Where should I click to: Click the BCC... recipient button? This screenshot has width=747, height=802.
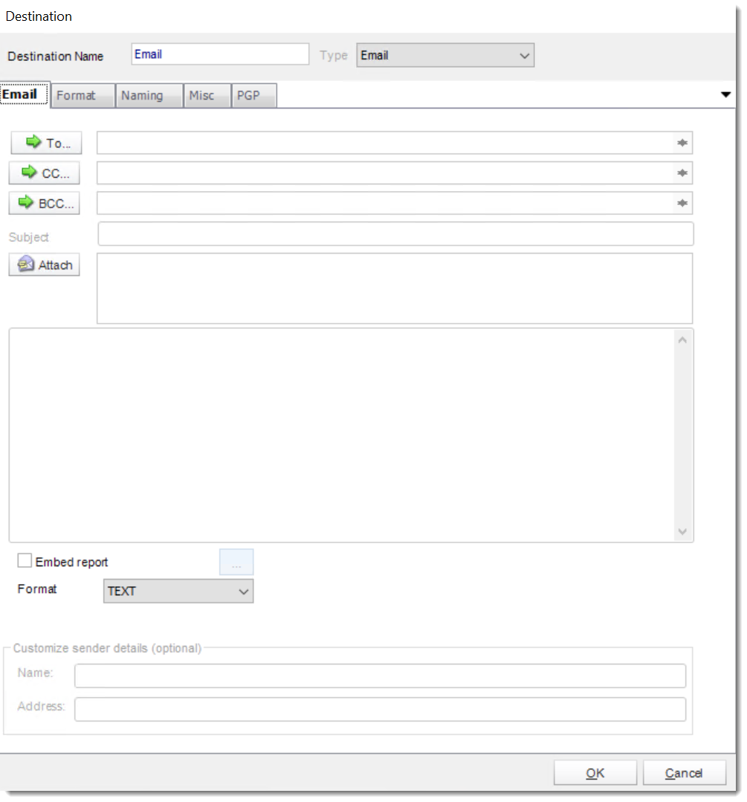coord(45,203)
